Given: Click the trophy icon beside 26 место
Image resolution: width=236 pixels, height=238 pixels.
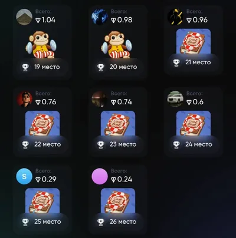Looking at the screenshot, I should 101,222.
